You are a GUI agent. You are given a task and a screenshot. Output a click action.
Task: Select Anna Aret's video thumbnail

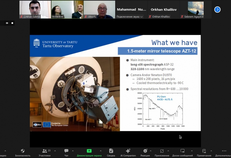pos(67,10)
